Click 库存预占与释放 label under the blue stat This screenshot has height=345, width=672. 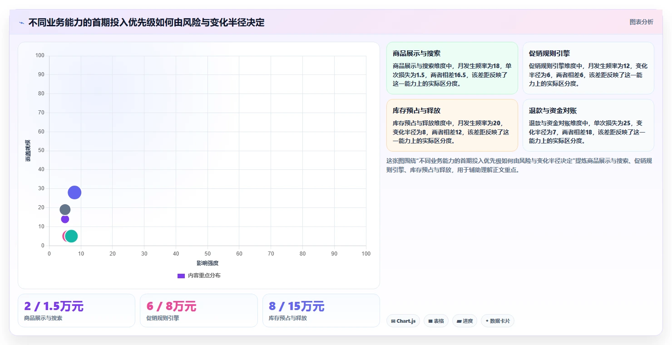[288, 318]
